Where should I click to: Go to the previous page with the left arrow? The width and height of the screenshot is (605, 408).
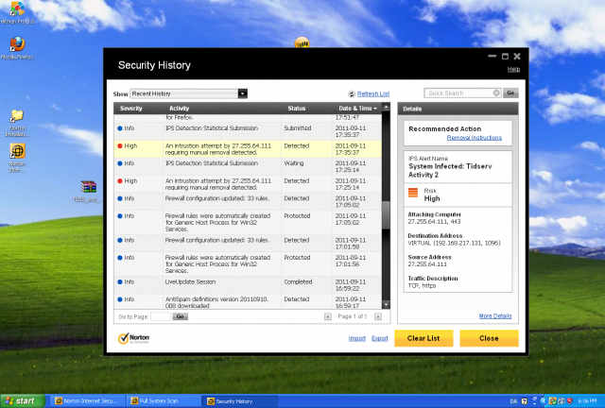pos(328,316)
